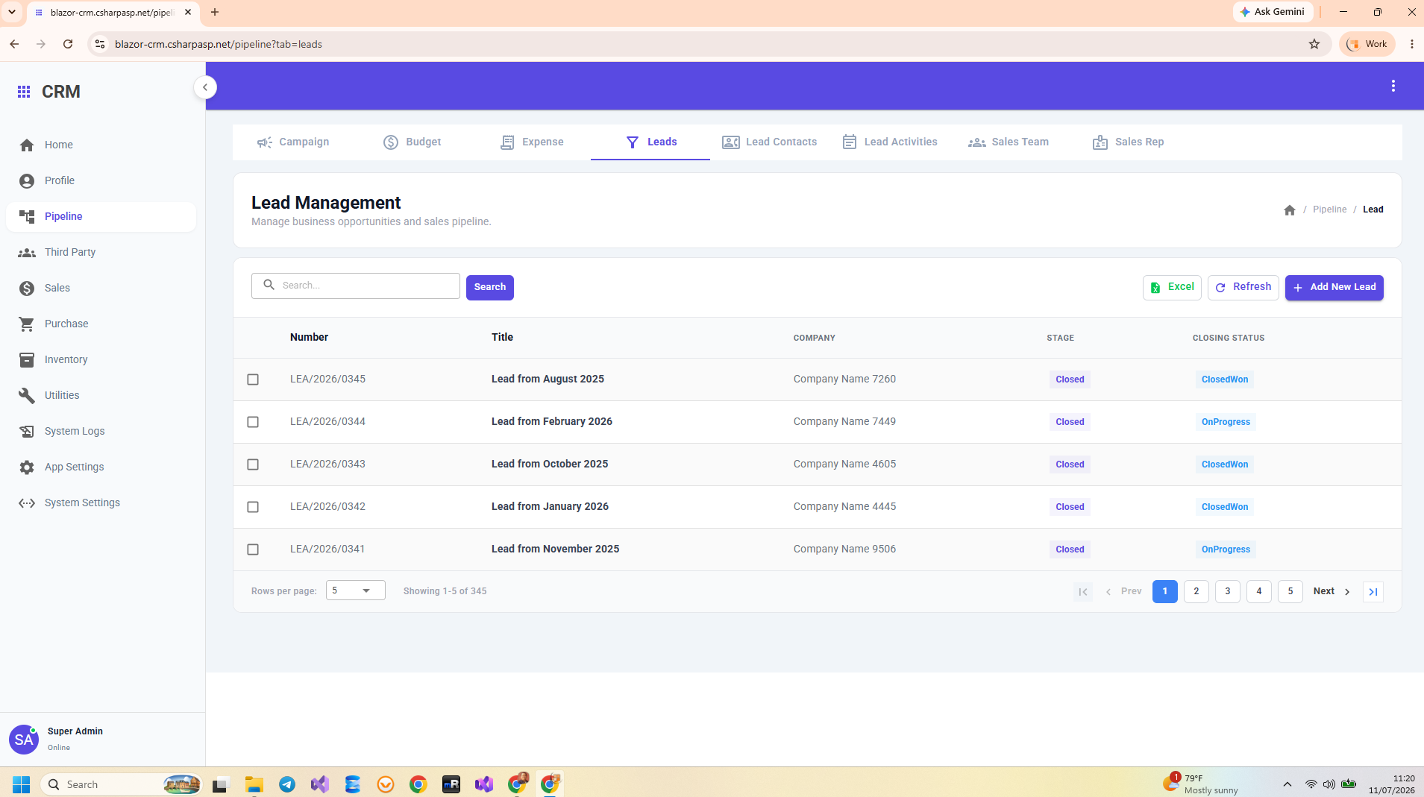
Task: Click the App Settings gear icon
Action: 27,467
